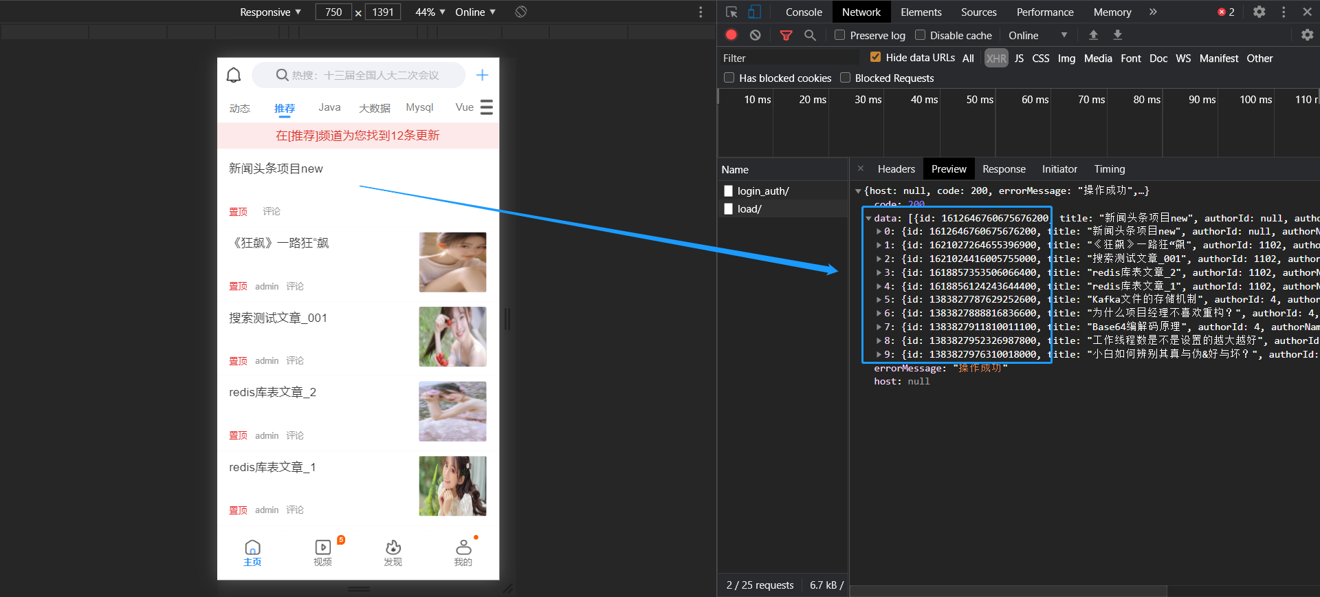This screenshot has height=597, width=1320.
Task: Open the DevTools customize three-dot menu
Action: 1284,12
